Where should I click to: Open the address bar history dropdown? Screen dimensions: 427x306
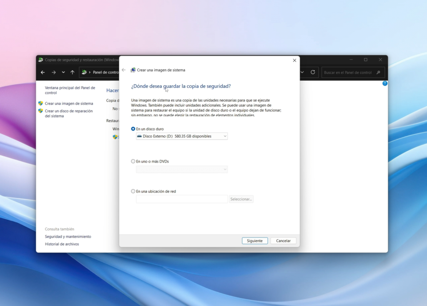tap(302, 72)
